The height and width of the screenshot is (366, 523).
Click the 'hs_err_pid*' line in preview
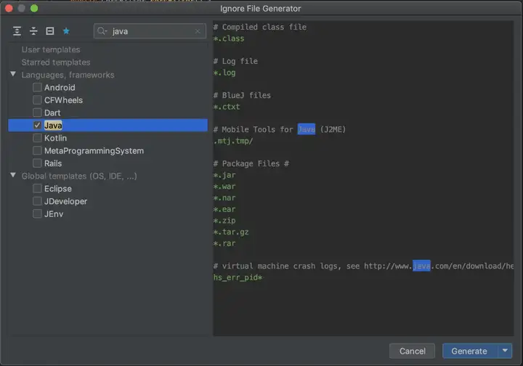pyautogui.click(x=238, y=277)
